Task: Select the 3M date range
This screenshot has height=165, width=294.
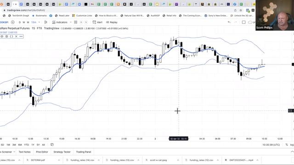Action: click(x=14, y=145)
